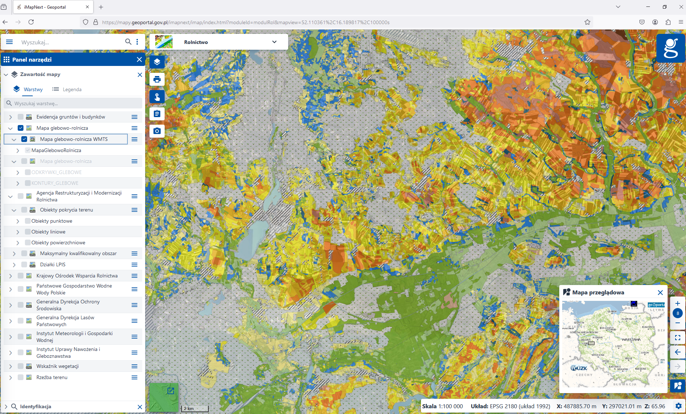Open the clipboard report tool
The width and height of the screenshot is (686, 414).
[157, 114]
